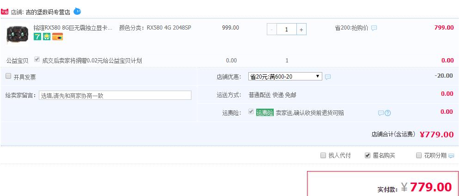Open product title 铭瑄RX580 8G巨无霸独立显卡
The image size is (461, 196).
pyautogui.click(x=73, y=28)
